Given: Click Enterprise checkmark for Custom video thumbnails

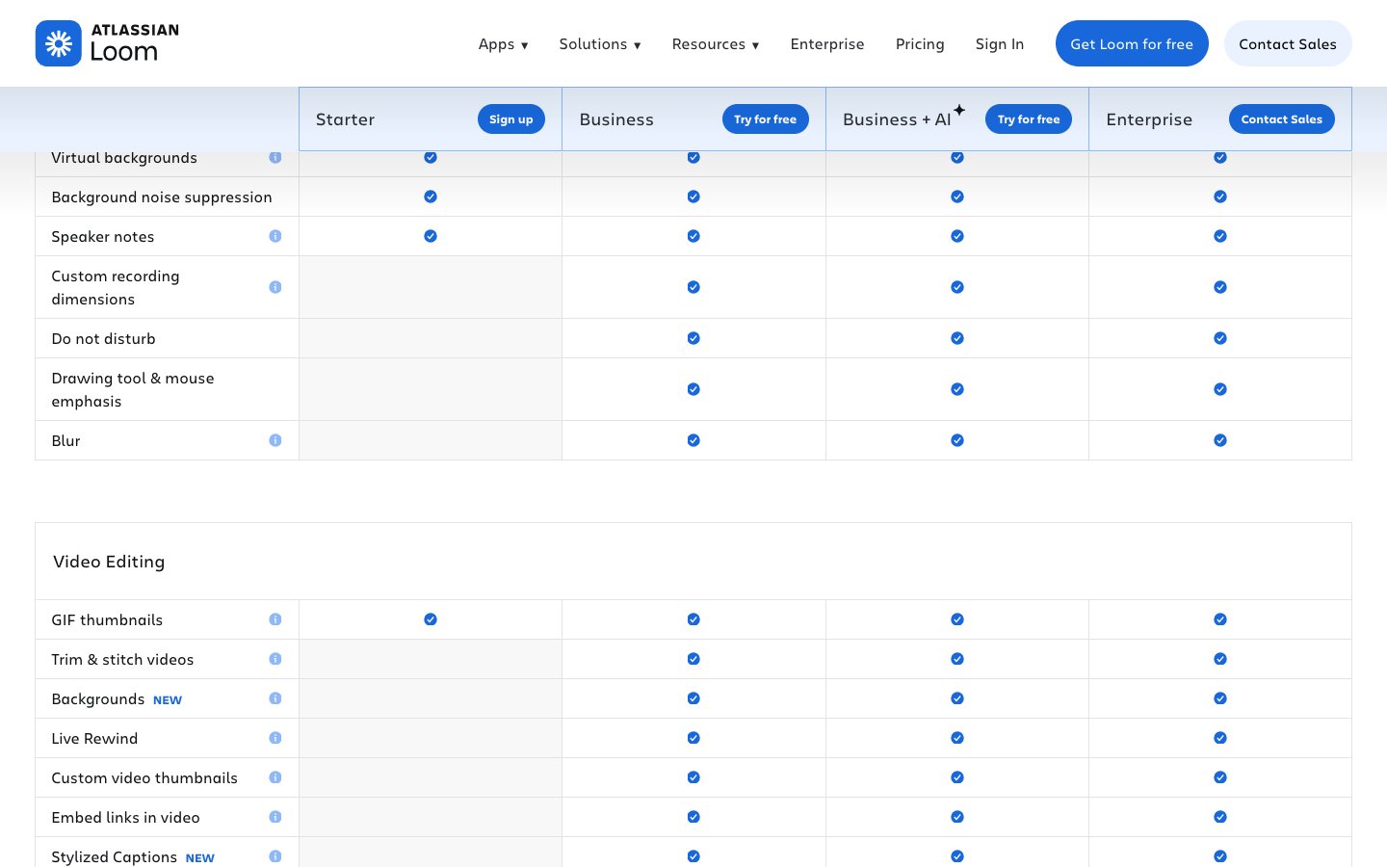Looking at the screenshot, I should coord(1220,777).
